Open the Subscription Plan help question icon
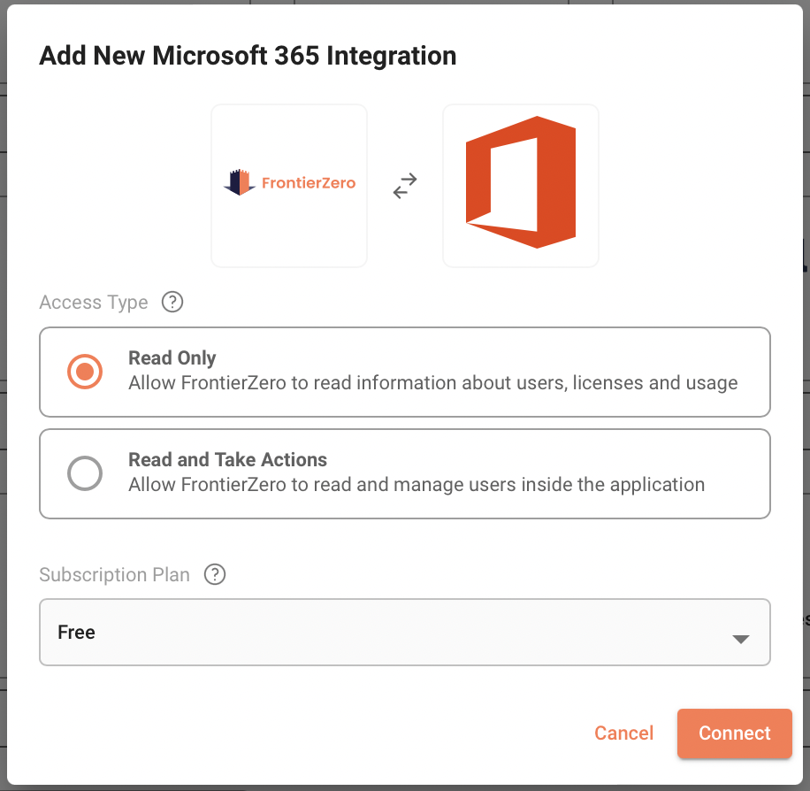810x791 pixels. 215,574
